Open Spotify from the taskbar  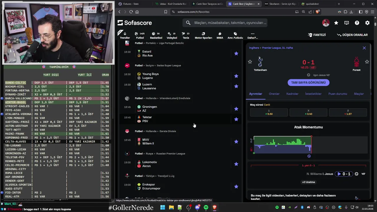(206, 208)
